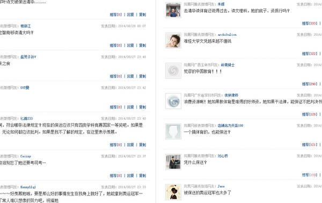
Task: Open the swirl avatar beside 岭南骑士
Action: 173,71
